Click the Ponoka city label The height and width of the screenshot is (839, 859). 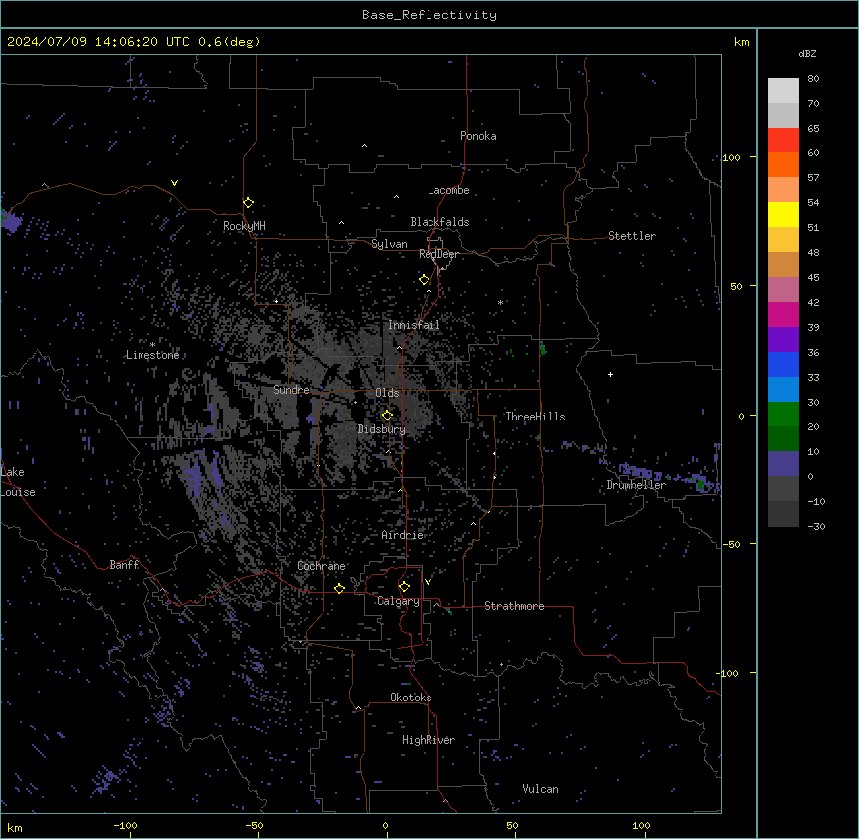[x=478, y=136]
